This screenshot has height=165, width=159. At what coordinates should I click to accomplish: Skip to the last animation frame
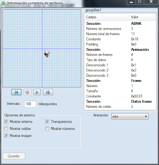[48, 92]
